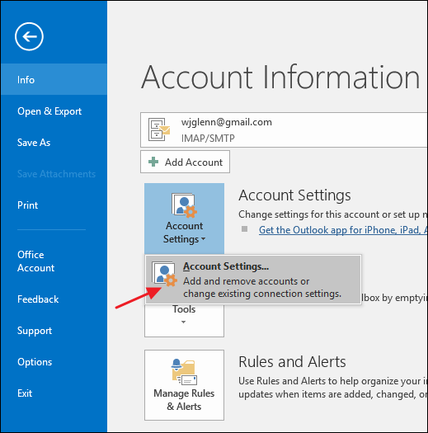Open the Support page

(x=54, y=331)
